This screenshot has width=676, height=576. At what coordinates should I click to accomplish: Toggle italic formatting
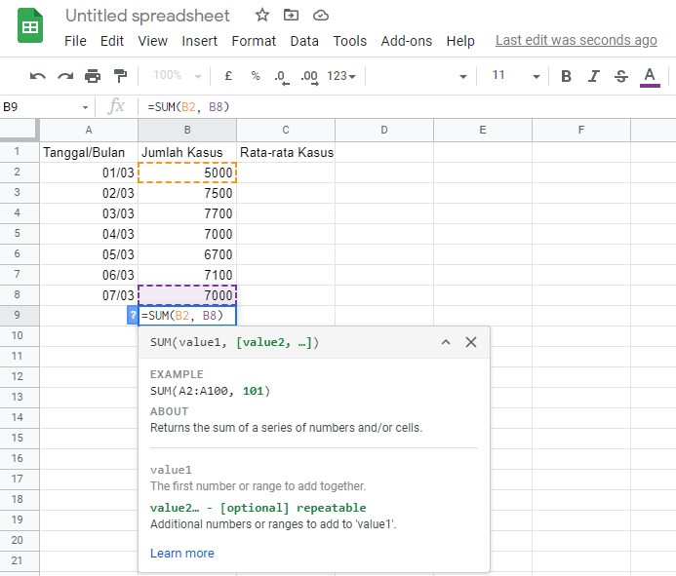pyautogui.click(x=594, y=76)
